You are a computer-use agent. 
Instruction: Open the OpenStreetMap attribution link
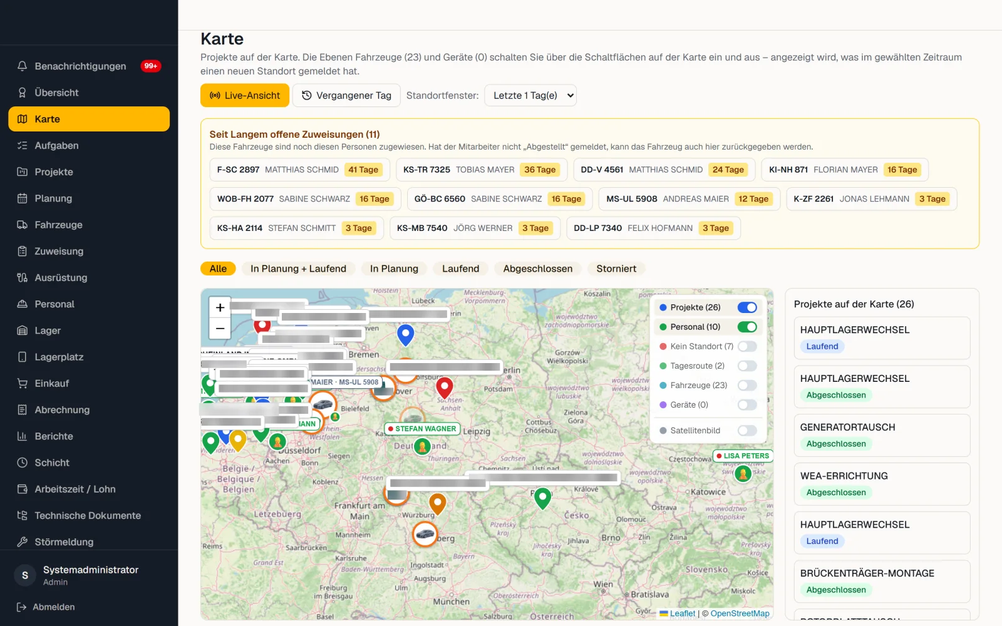740,613
